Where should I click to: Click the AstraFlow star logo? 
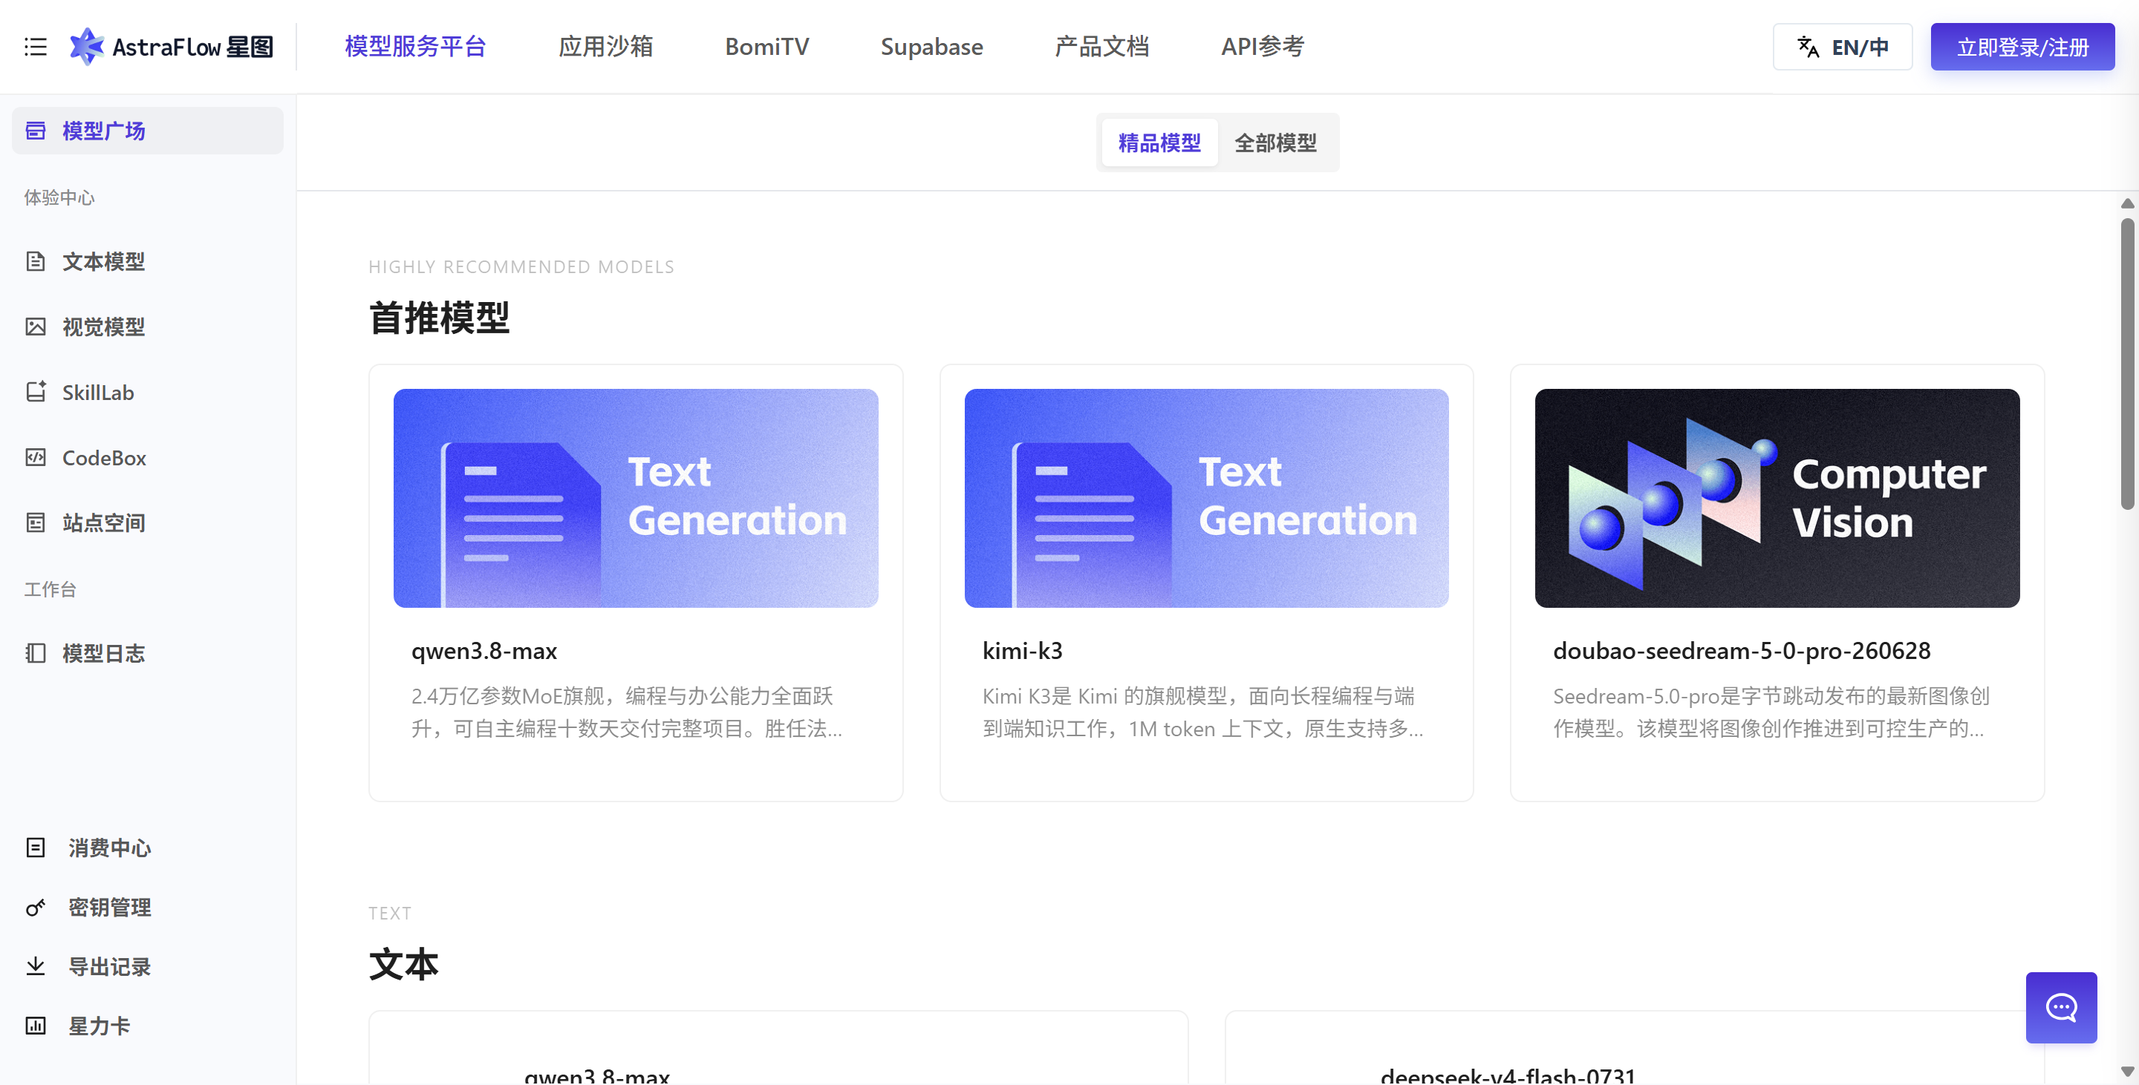point(86,47)
